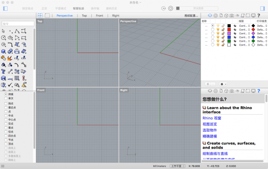
Task: Open linetype dropdown for green layer
Action: pyautogui.click(x=245, y=41)
